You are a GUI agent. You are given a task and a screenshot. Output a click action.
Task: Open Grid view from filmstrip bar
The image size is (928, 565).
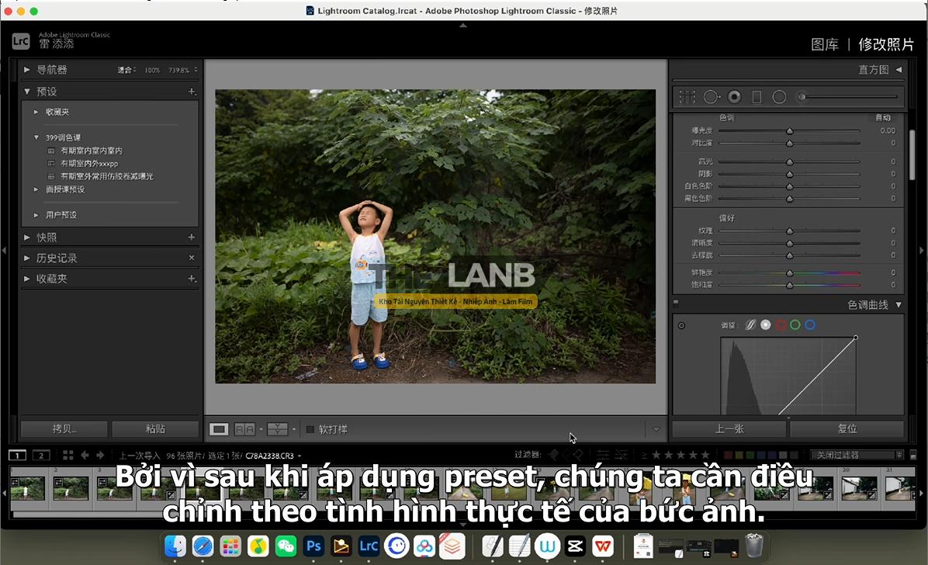(x=68, y=455)
